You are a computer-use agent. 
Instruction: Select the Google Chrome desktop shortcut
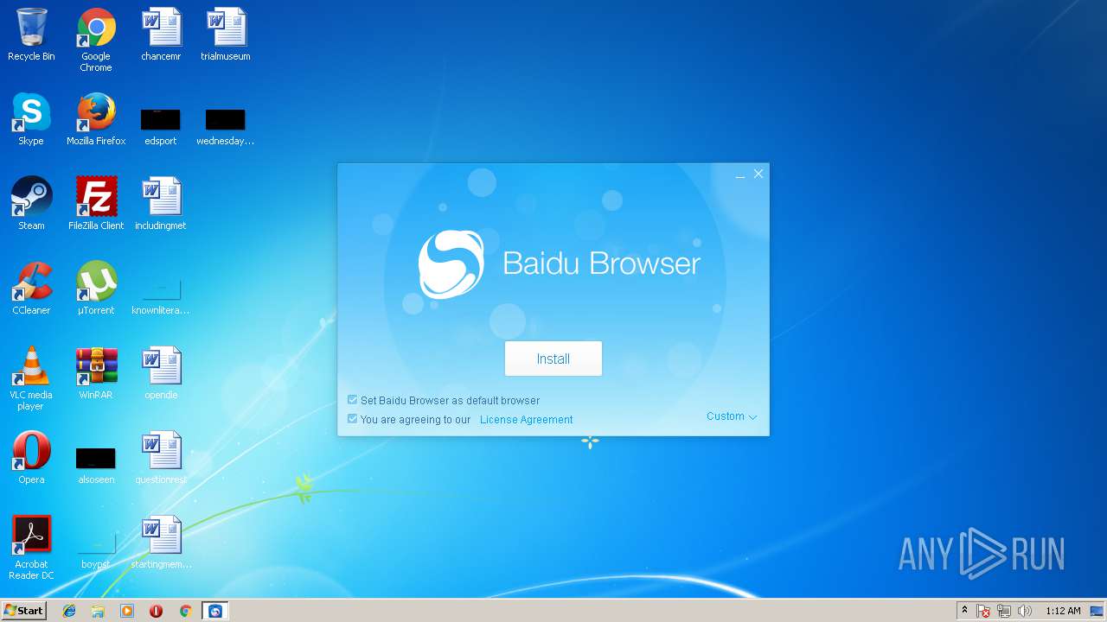click(96, 40)
